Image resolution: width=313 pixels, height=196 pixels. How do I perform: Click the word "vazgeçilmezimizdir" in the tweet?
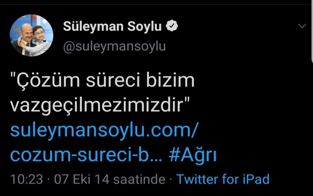[97, 106]
